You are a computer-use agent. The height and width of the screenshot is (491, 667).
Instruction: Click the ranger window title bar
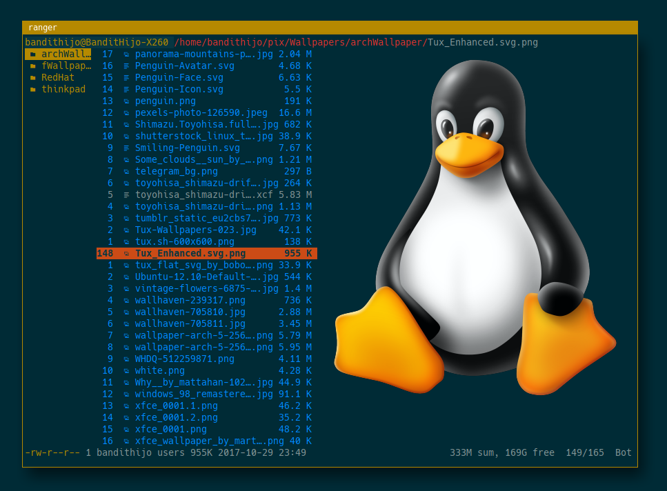[x=330, y=28]
